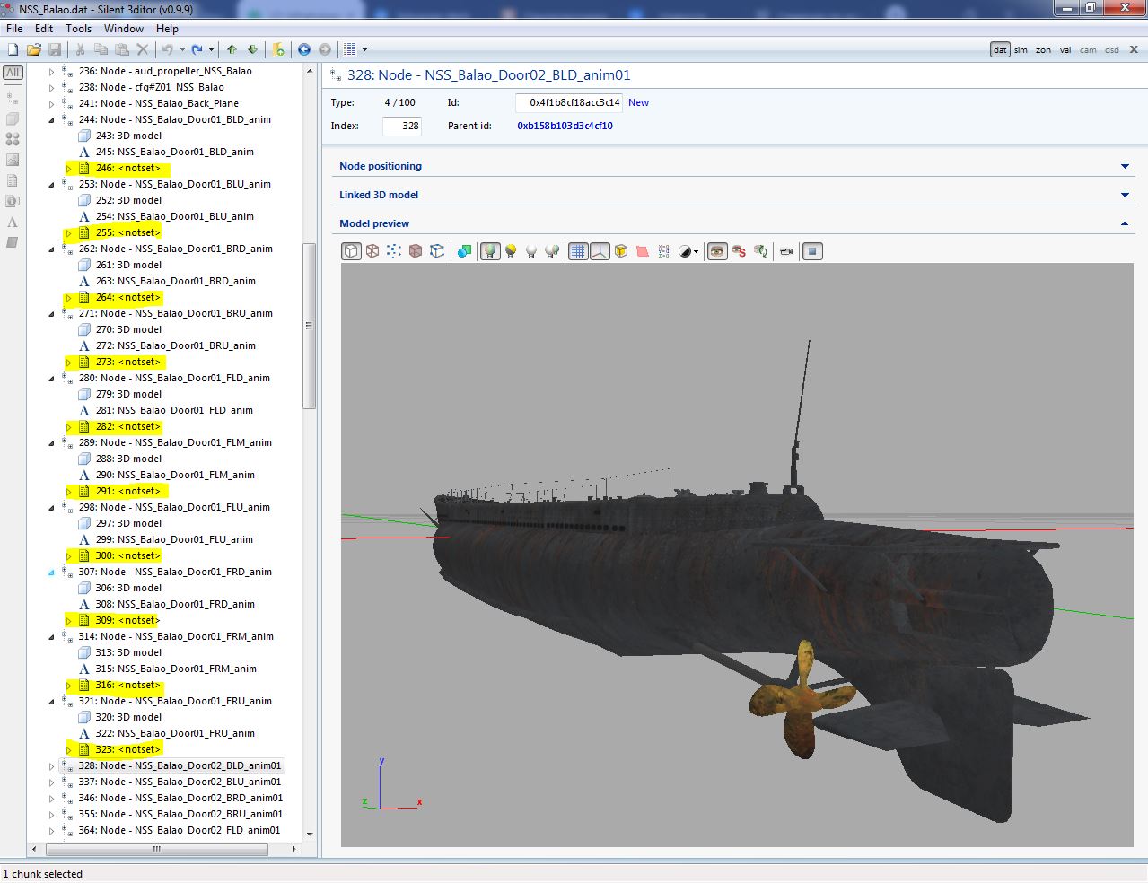Click the white light bulb icon
The width and height of the screenshot is (1148, 883).
(x=531, y=251)
